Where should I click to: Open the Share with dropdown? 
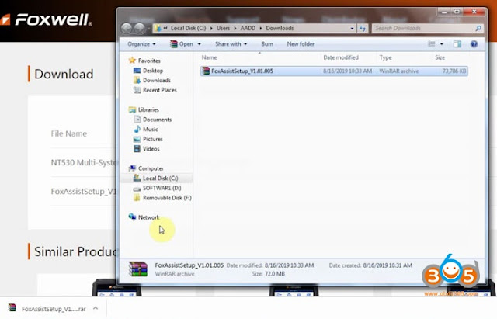click(x=231, y=44)
